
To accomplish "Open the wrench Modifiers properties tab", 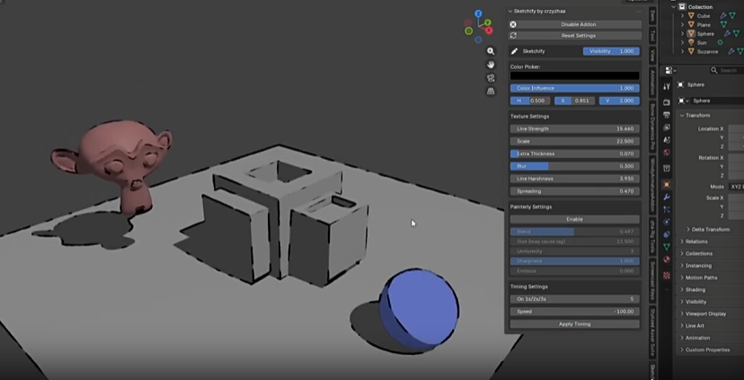I will coord(667,197).
